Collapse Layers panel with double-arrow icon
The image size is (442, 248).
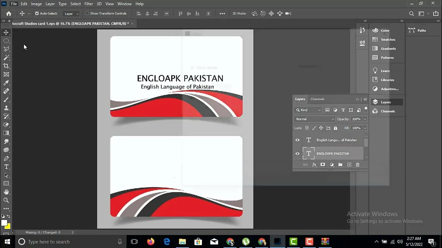357,99
